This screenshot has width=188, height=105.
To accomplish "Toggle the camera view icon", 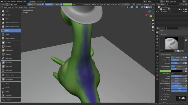I will coord(153,27).
